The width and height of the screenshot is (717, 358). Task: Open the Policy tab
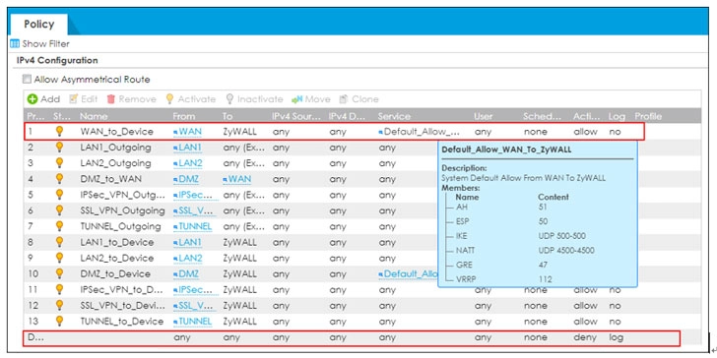coord(38,25)
